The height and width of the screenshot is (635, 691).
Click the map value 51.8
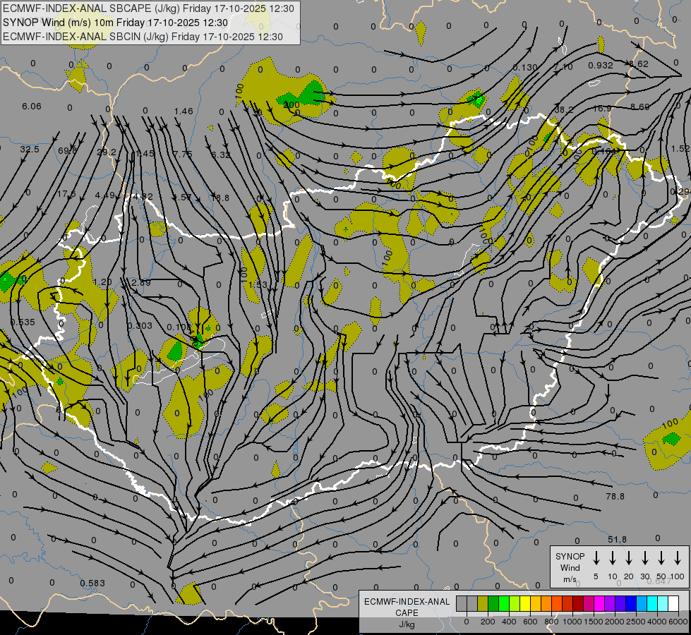[617, 539]
